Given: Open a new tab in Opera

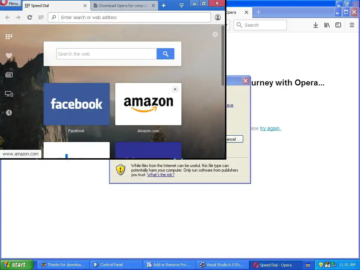Looking at the screenshot, I should click(163, 6).
